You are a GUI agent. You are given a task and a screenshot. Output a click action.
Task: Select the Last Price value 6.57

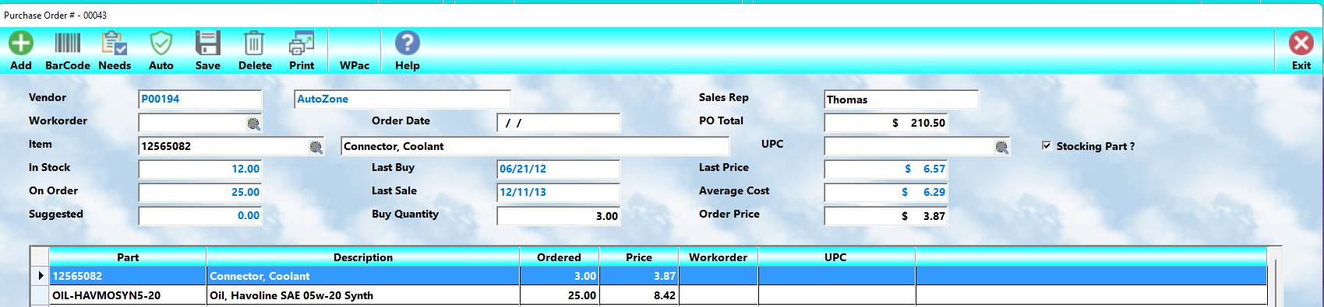tap(886, 169)
